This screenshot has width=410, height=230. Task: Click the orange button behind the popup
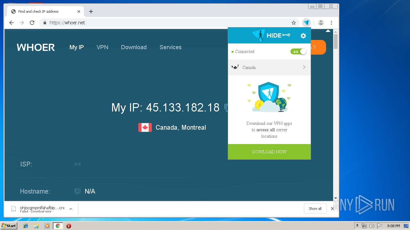click(x=318, y=47)
